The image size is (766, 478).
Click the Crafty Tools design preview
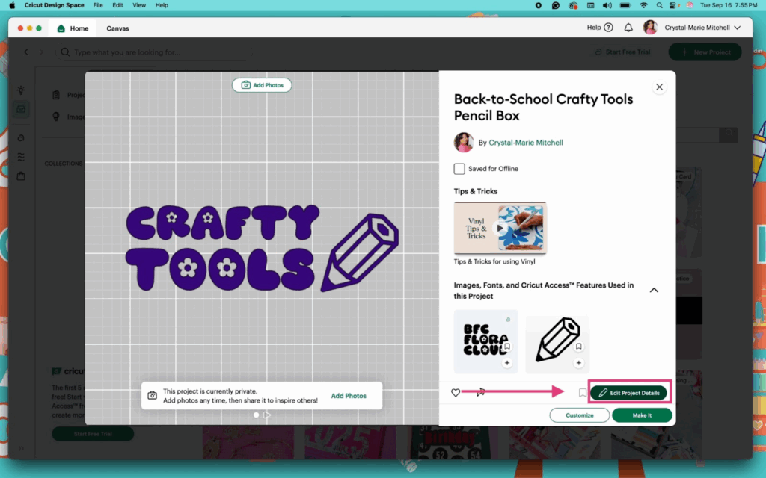tap(263, 248)
